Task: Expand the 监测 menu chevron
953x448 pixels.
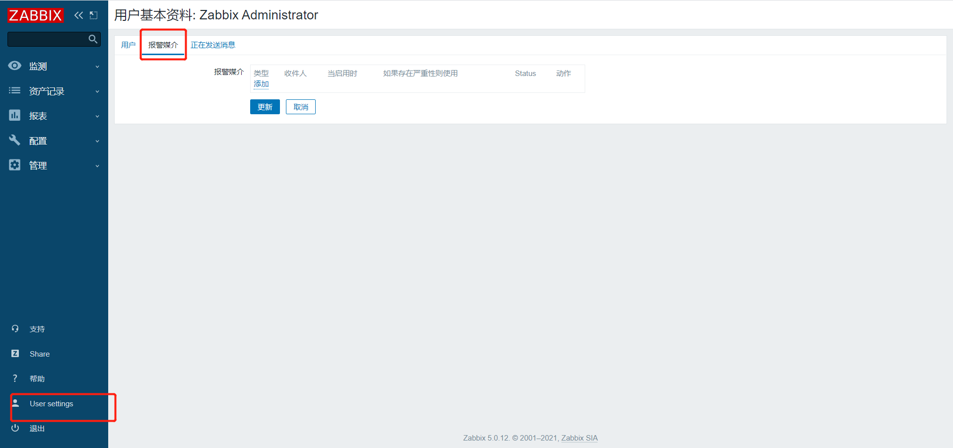Action: pos(97,67)
